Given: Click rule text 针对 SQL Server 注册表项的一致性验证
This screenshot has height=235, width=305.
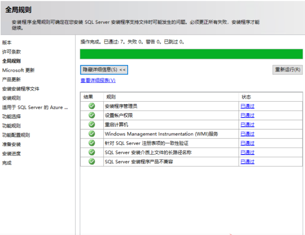Looking at the screenshot, I should click(x=147, y=143).
